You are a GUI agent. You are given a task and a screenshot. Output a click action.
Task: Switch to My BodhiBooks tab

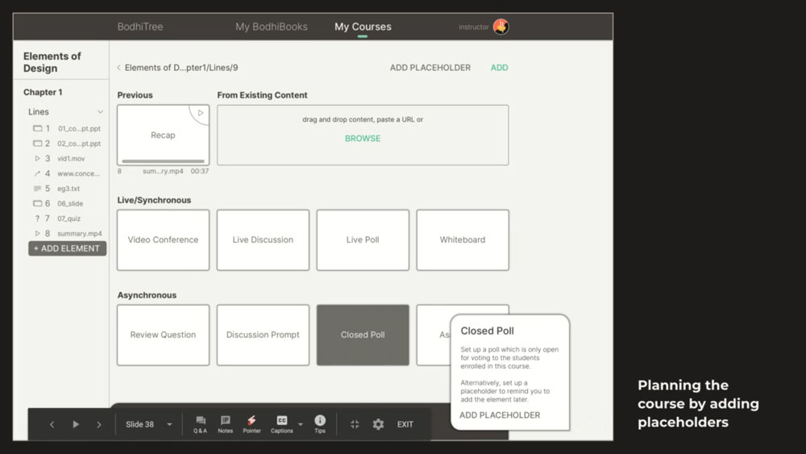(x=272, y=27)
